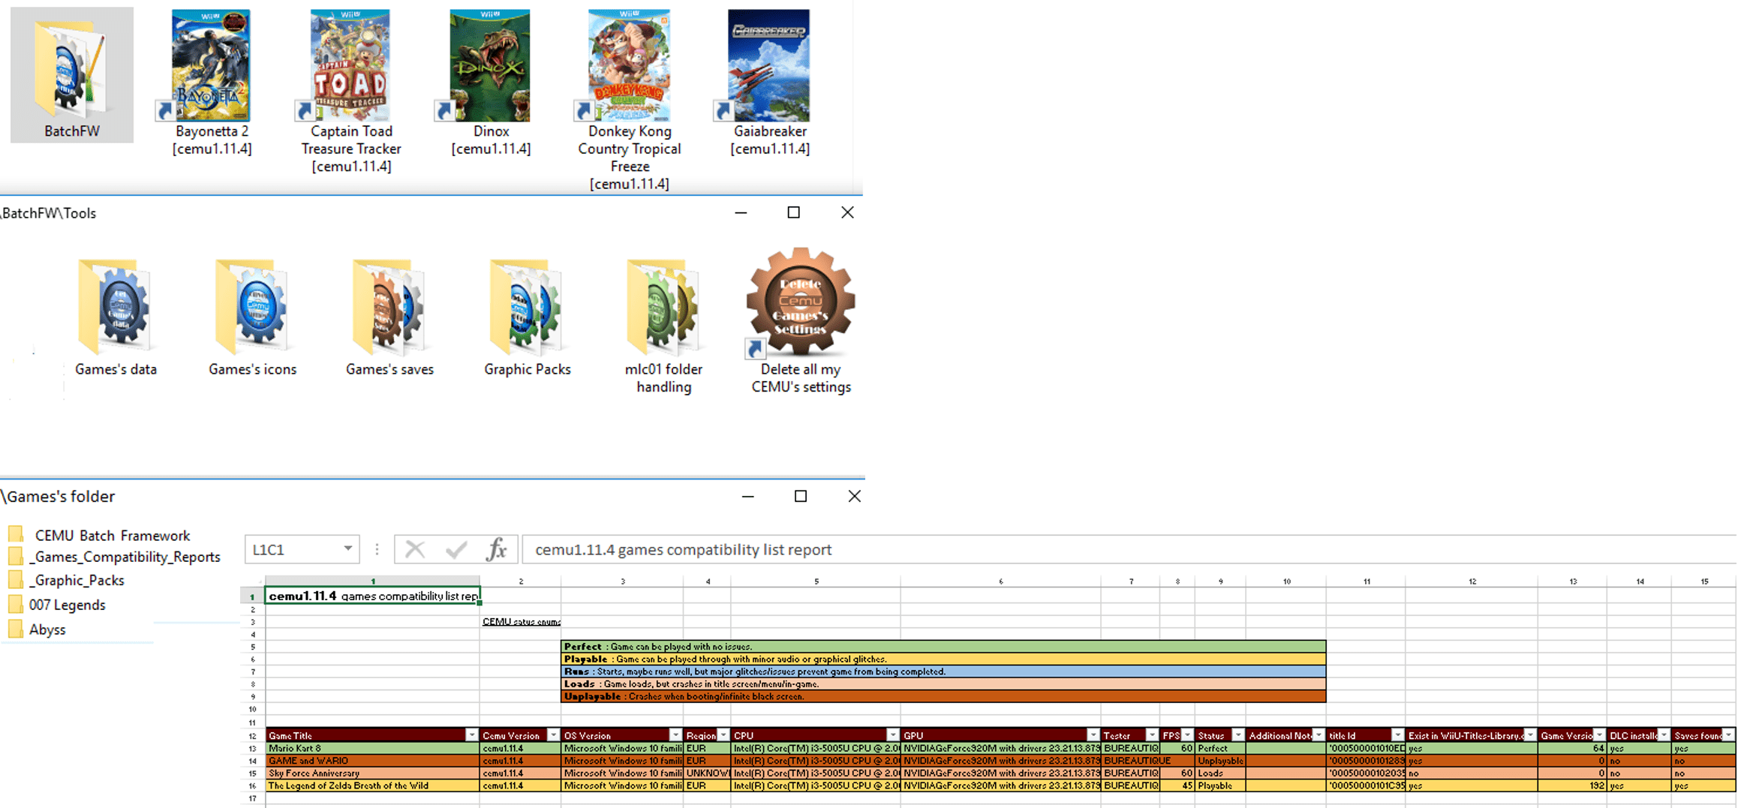Open the CPU column filter dropdown
Viewport: 1741px width, 808px height.
pos(892,735)
